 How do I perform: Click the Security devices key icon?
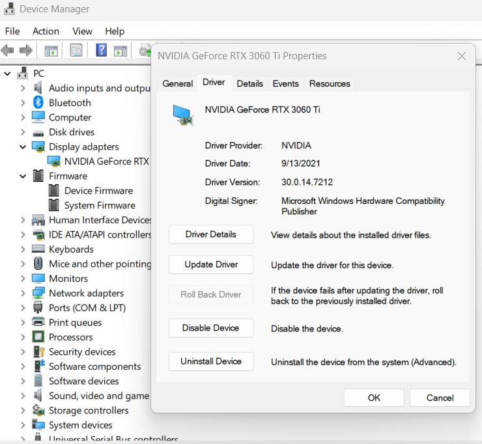click(x=38, y=352)
